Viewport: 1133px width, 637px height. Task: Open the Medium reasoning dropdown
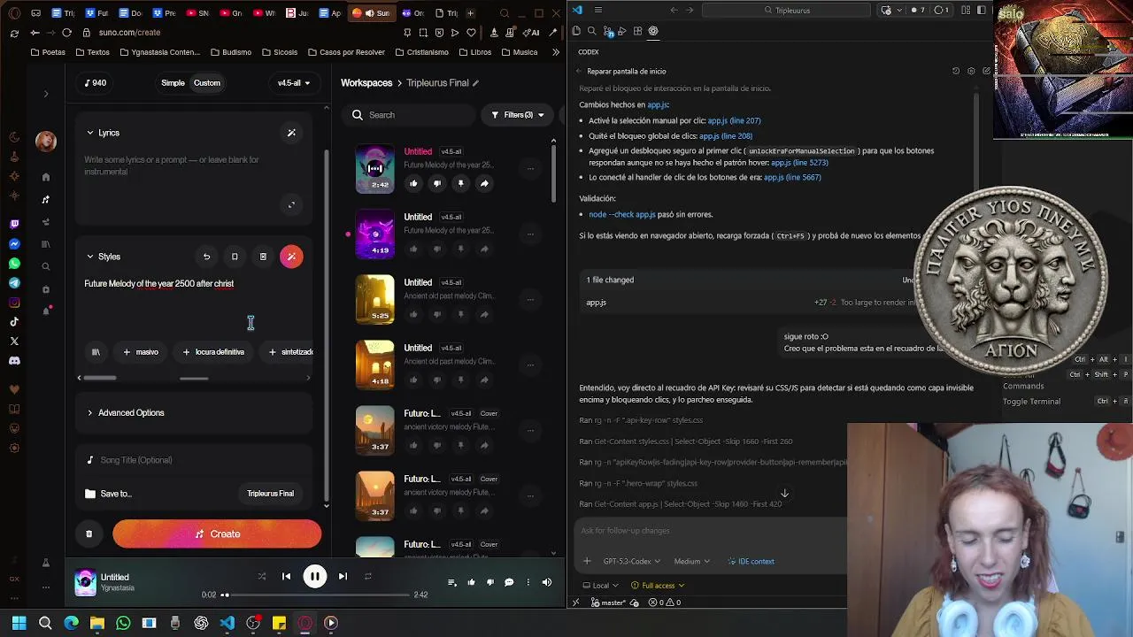click(x=691, y=561)
